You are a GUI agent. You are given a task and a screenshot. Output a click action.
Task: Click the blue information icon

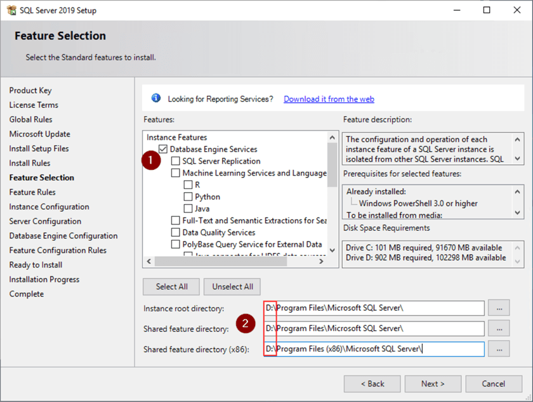pos(156,98)
